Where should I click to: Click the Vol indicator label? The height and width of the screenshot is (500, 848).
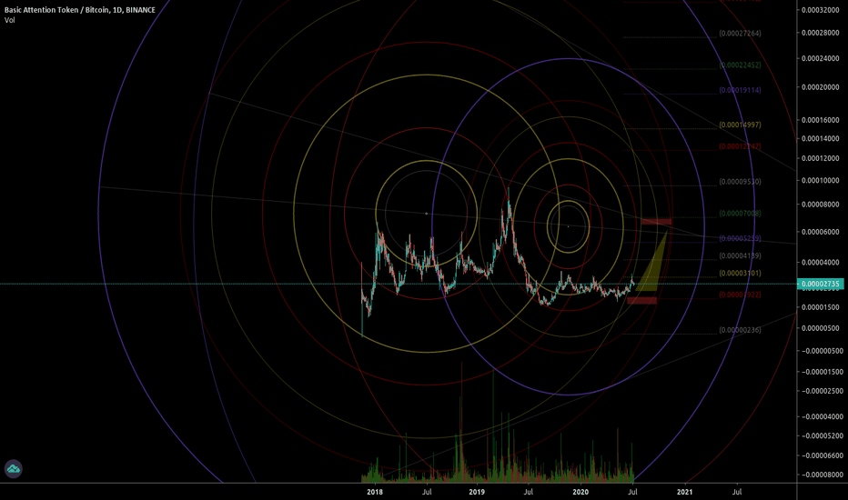click(x=10, y=20)
